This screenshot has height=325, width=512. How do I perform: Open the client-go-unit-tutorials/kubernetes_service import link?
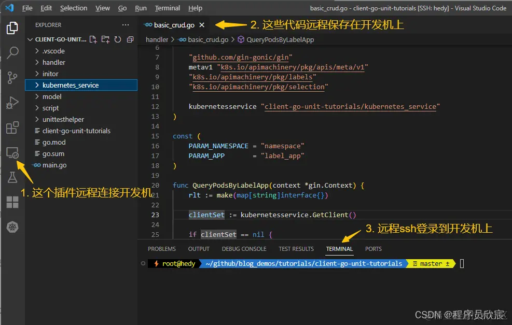coord(350,106)
